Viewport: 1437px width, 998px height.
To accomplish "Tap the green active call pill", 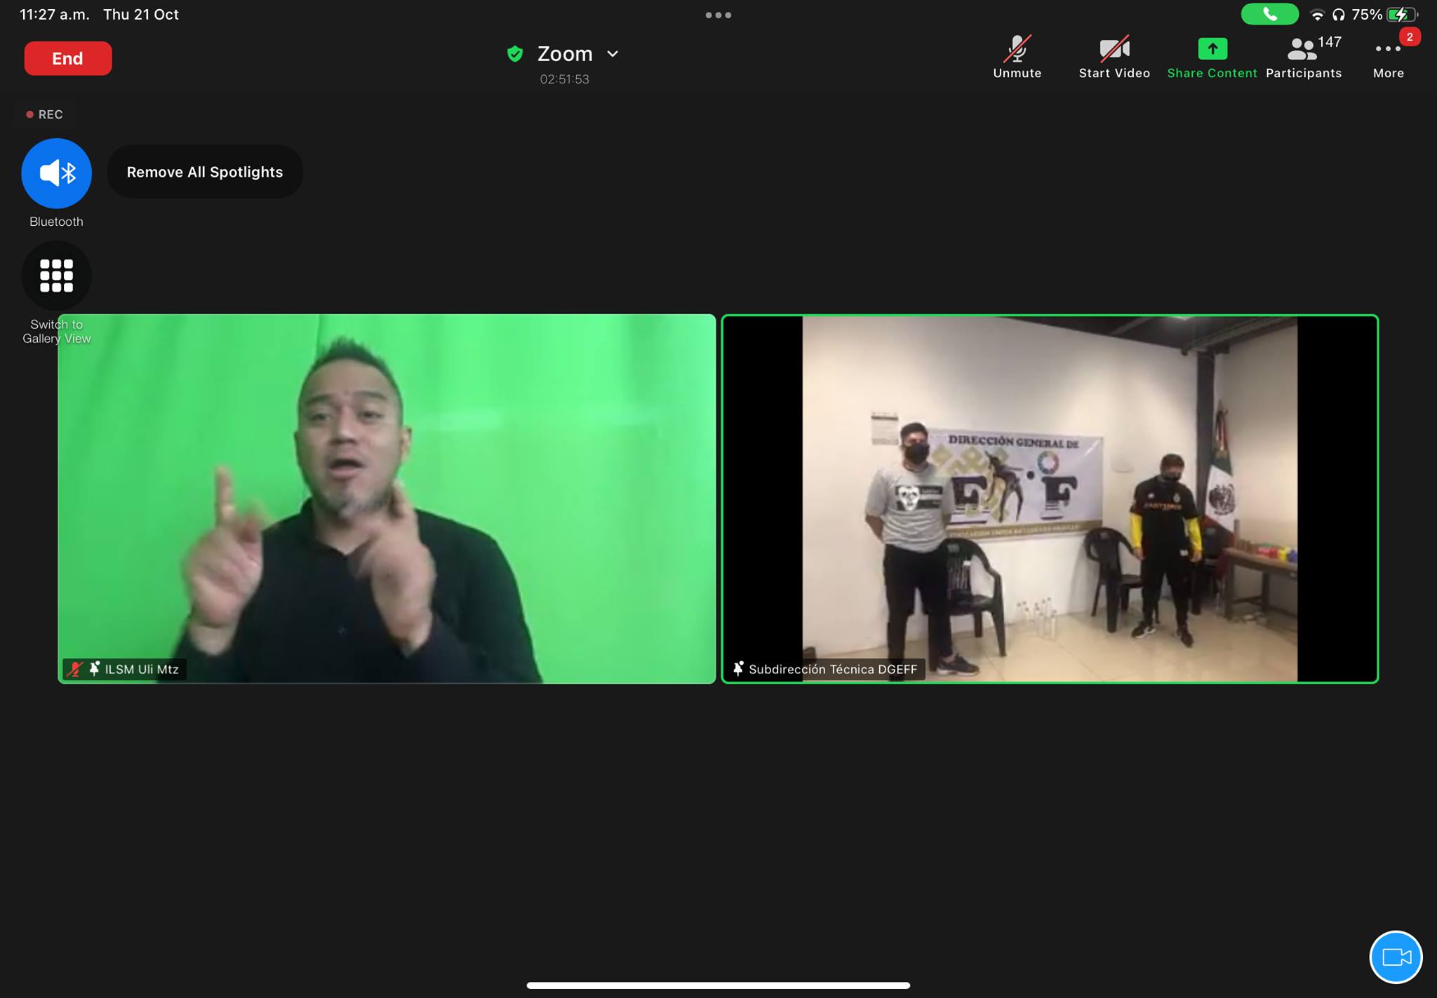I will pos(1269,14).
